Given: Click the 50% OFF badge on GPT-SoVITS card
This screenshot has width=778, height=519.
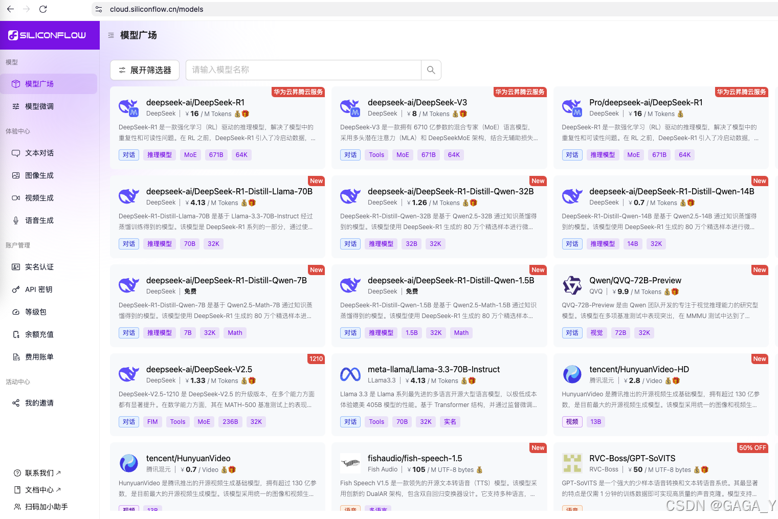Looking at the screenshot, I should pos(752,448).
